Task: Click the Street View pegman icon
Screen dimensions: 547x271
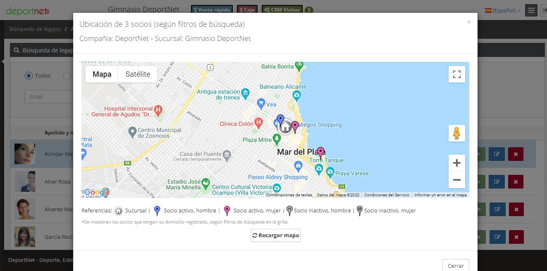Action: click(x=456, y=133)
